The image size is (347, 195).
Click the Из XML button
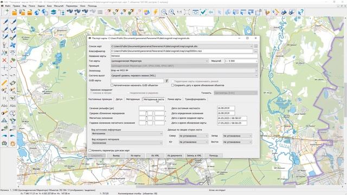[x=155, y=155]
